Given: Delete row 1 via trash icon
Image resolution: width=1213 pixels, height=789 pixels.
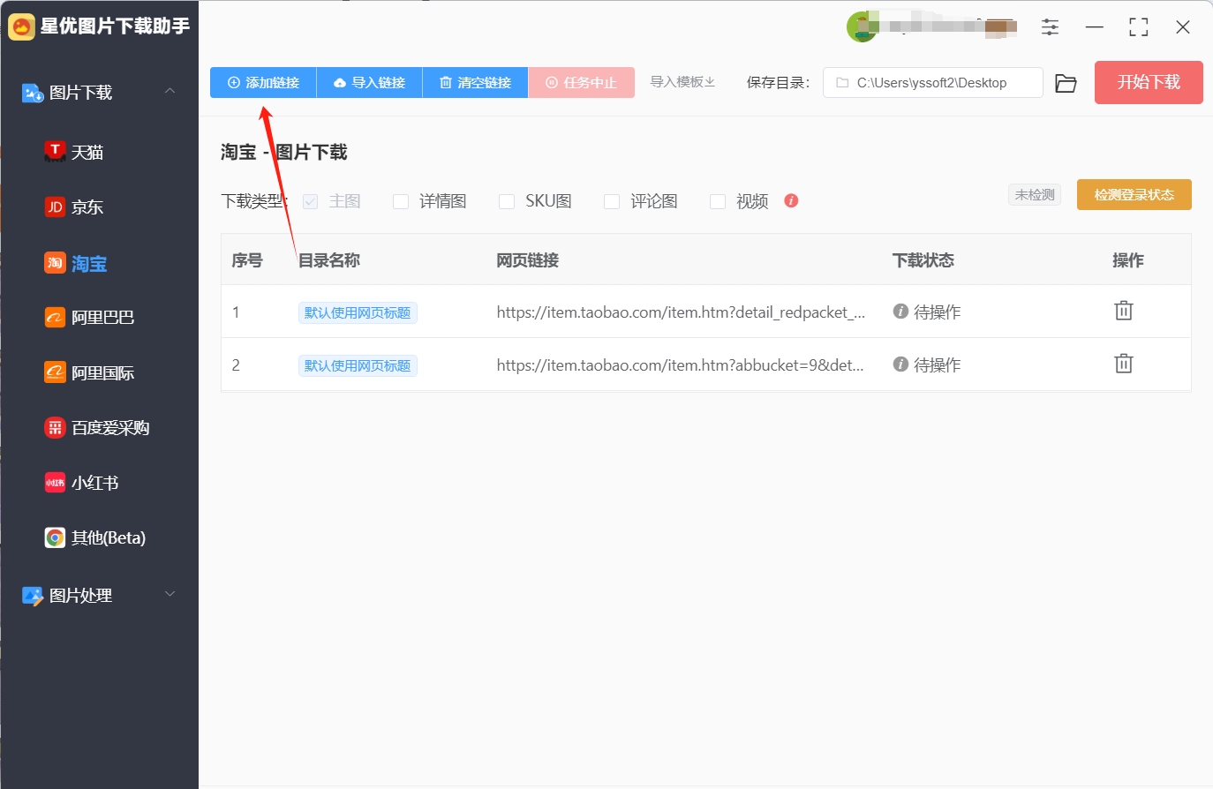Looking at the screenshot, I should click(1123, 311).
